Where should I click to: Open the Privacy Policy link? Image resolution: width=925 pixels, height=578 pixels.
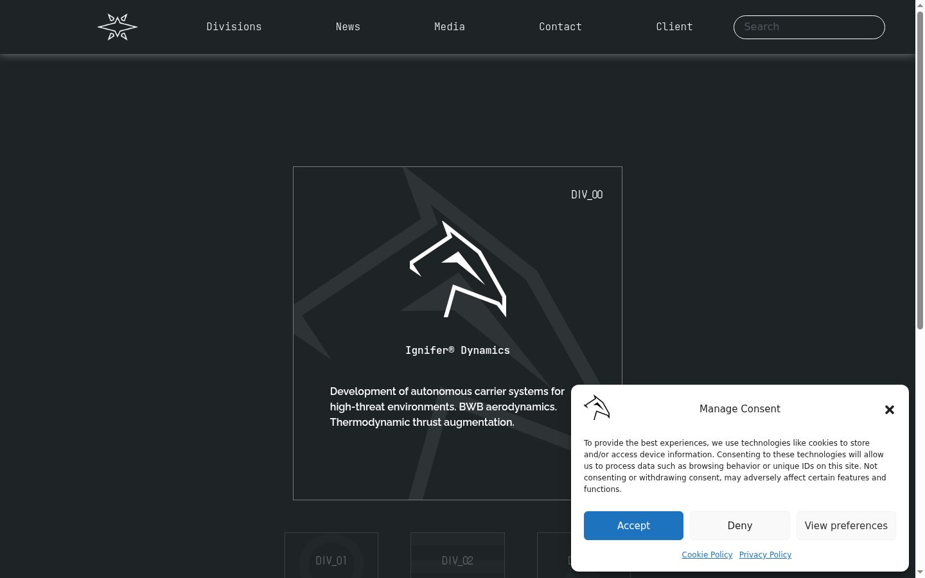pos(765,555)
